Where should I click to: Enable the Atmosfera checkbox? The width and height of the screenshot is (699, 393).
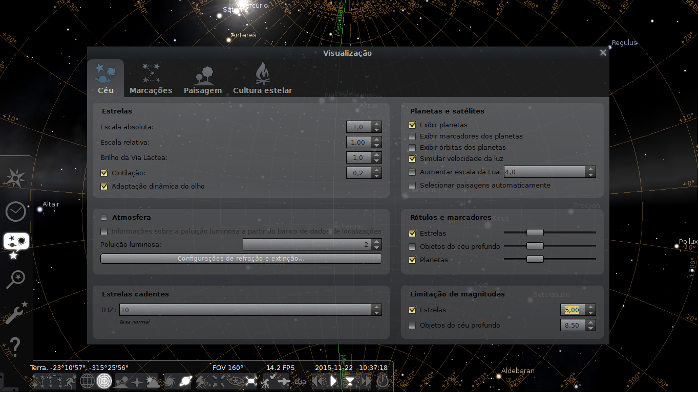point(104,217)
